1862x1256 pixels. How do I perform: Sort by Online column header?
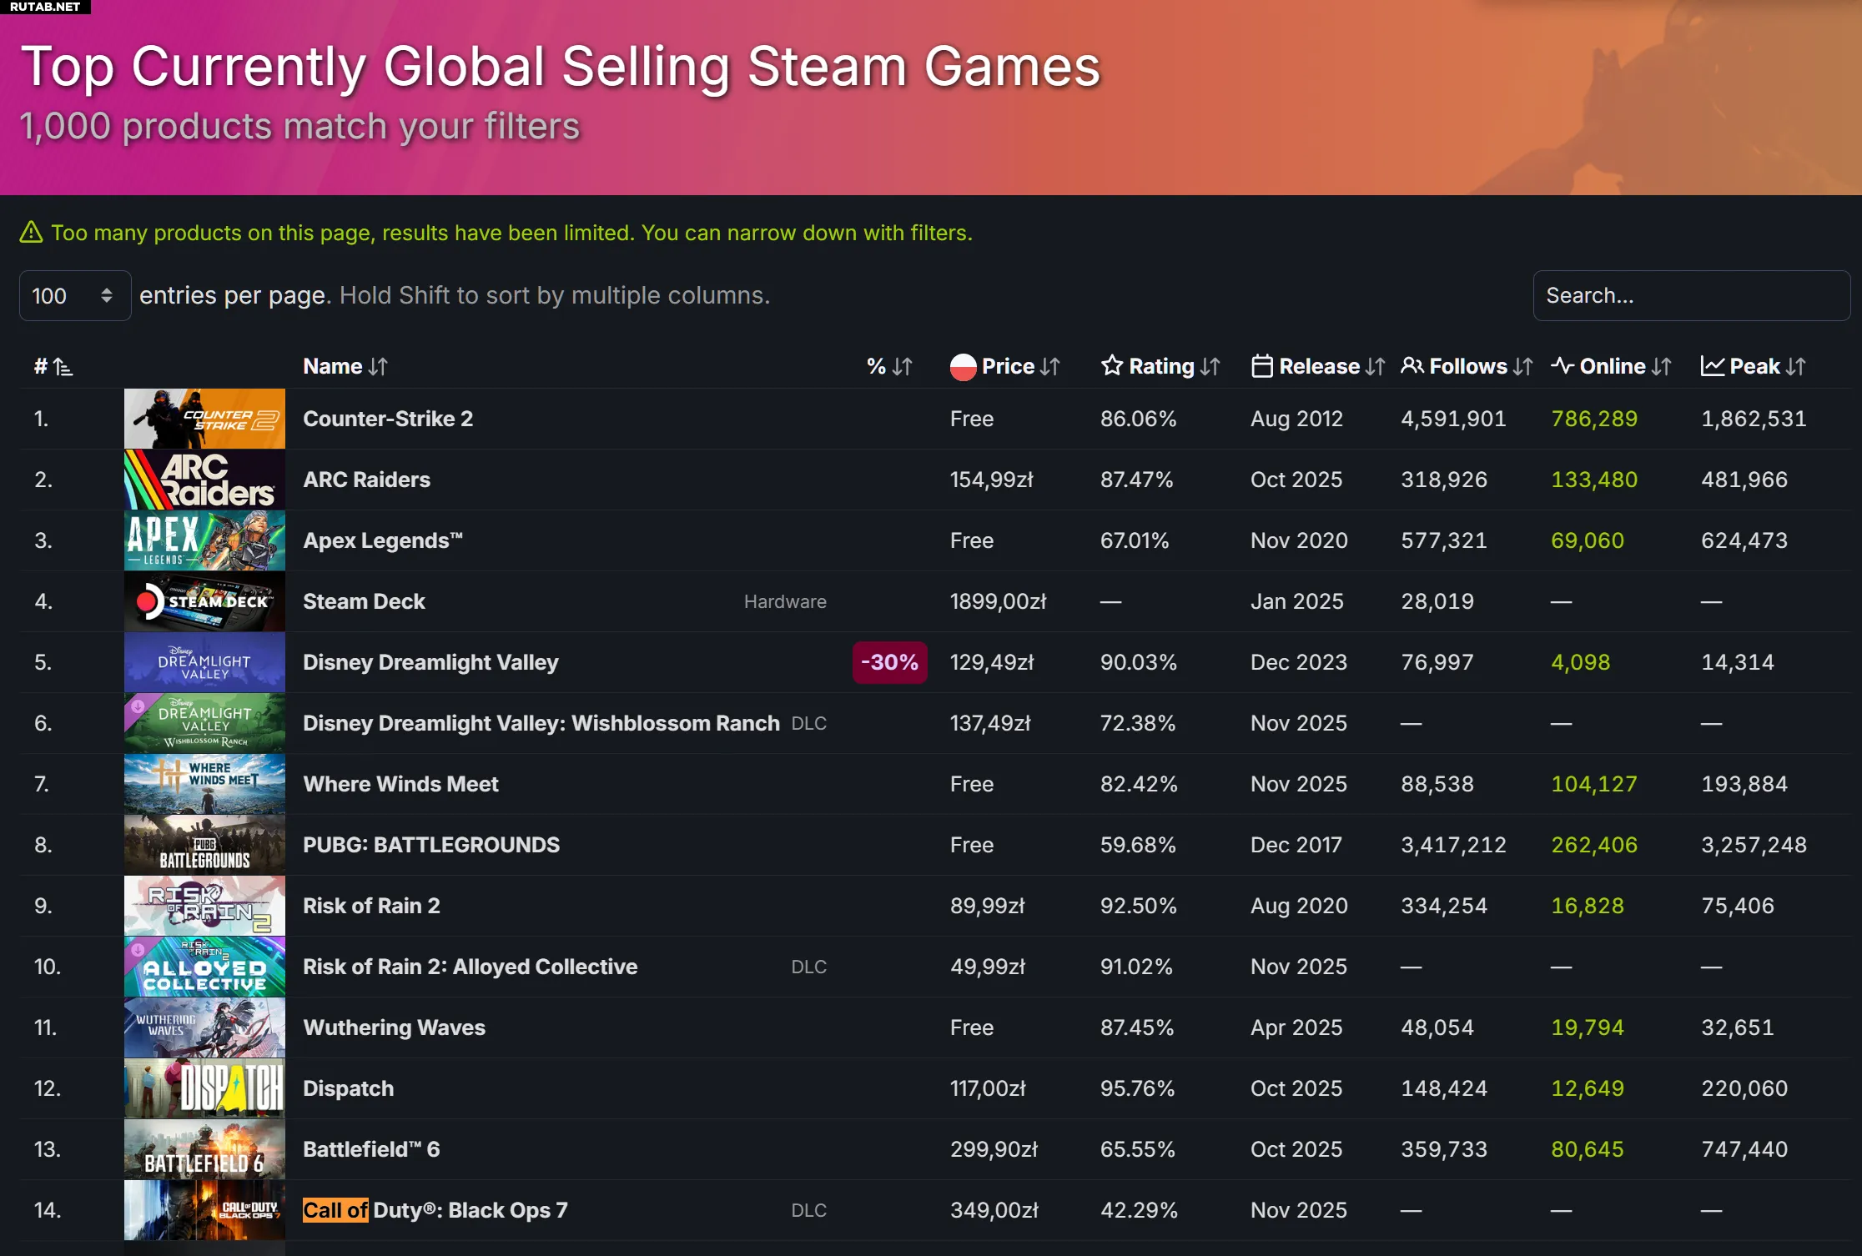(1612, 366)
